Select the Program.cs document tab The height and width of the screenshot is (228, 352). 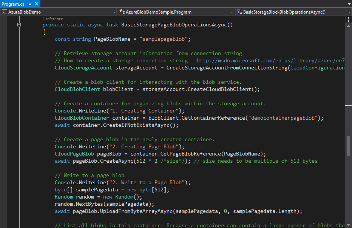13,4
